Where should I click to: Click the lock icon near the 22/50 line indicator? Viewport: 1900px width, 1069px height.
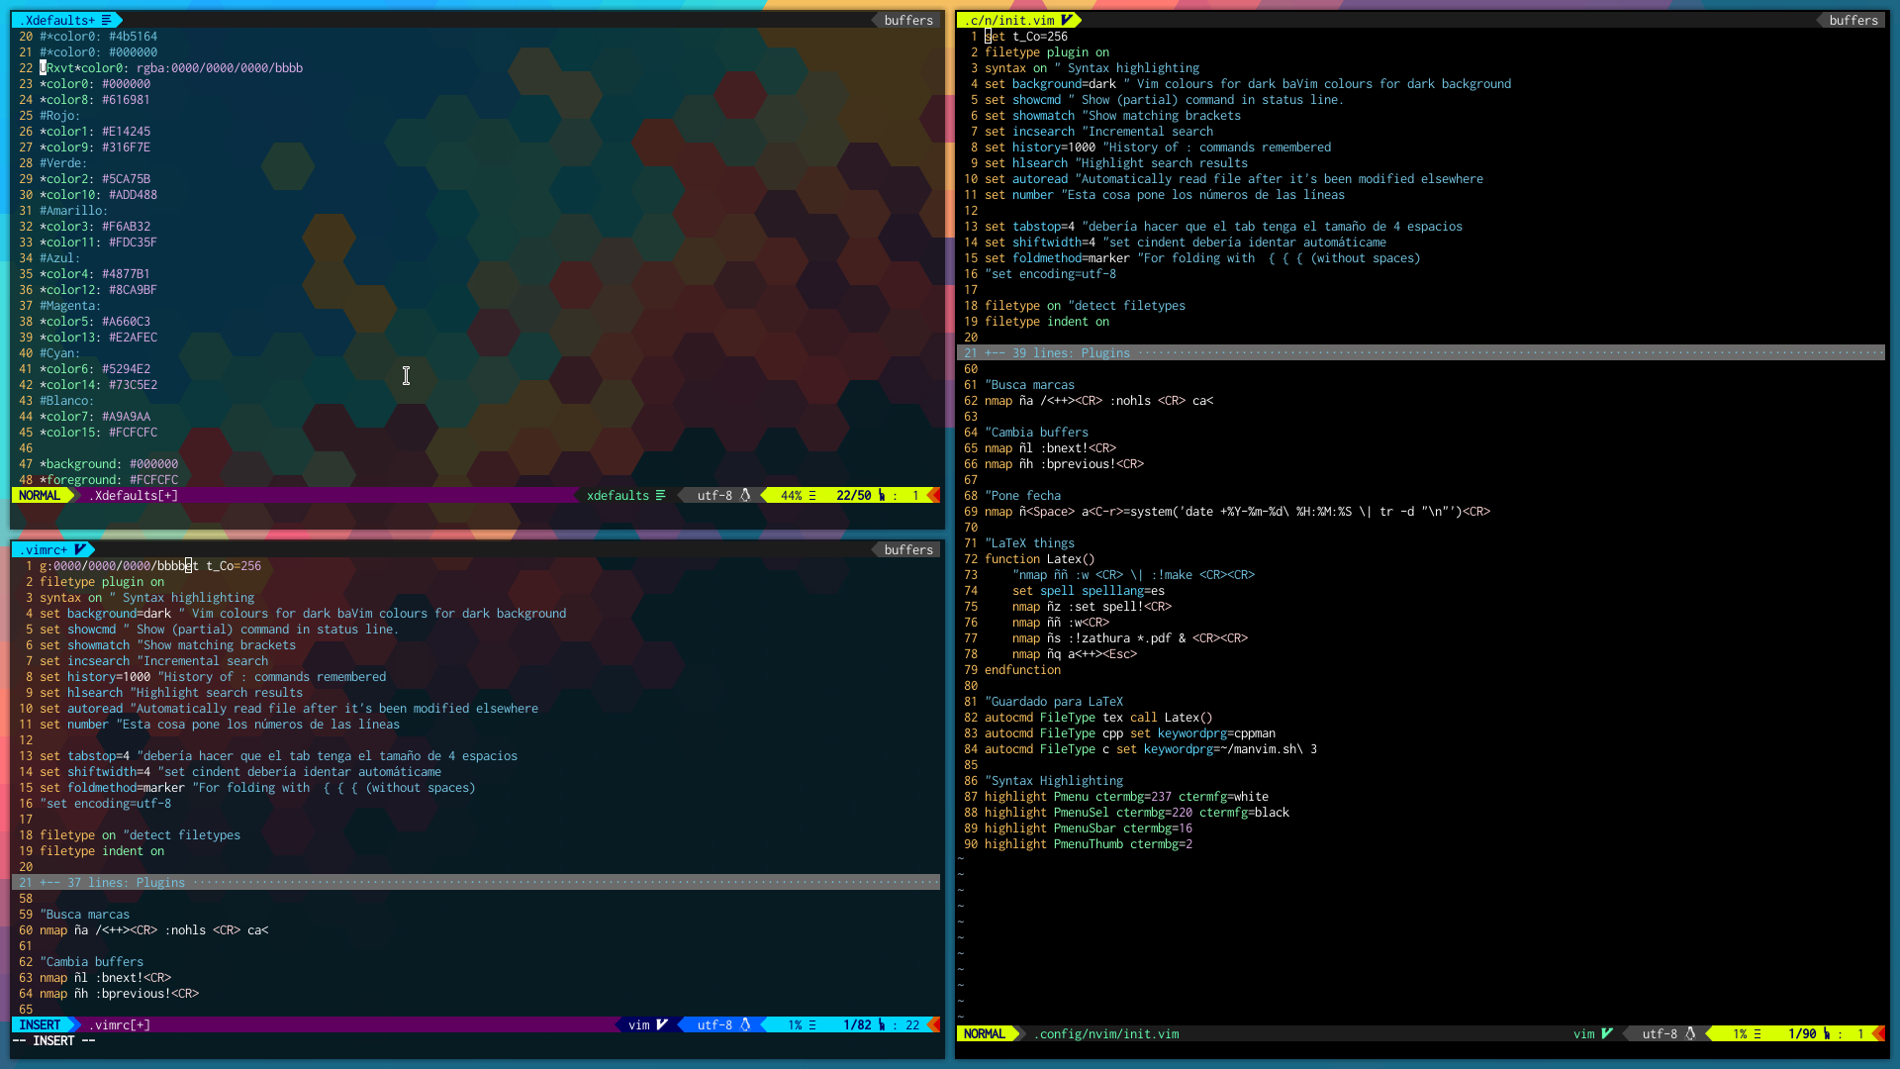tap(880, 495)
